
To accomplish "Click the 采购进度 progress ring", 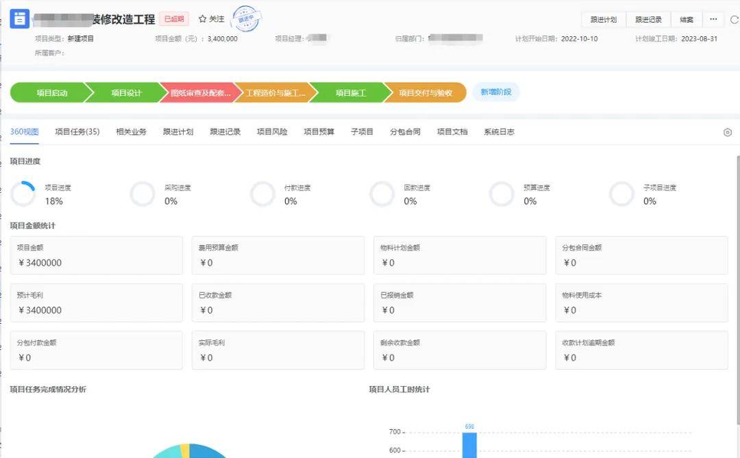I will [x=143, y=194].
